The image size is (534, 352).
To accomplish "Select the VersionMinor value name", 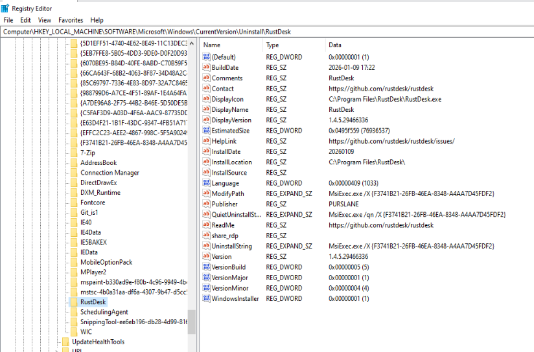I will pyautogui.click(x=230, y=288).
